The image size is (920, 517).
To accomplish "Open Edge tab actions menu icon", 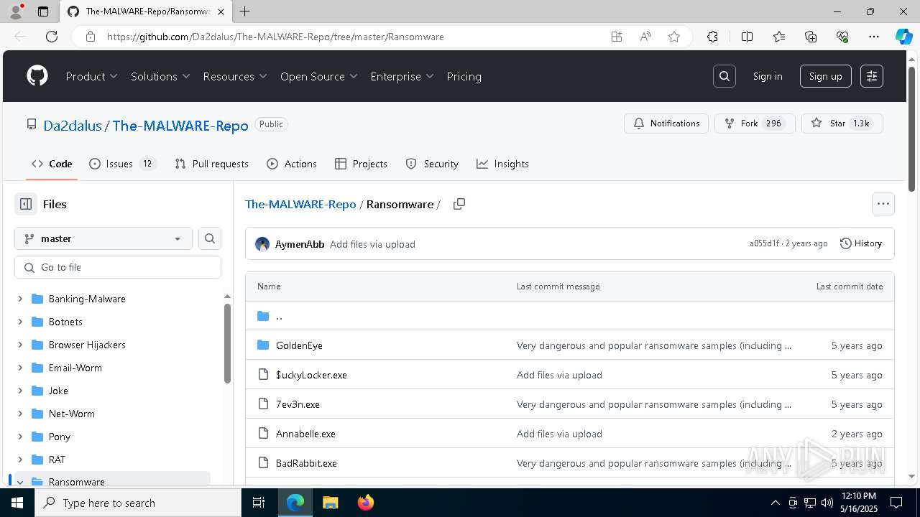I will click(x=43, y=11).
